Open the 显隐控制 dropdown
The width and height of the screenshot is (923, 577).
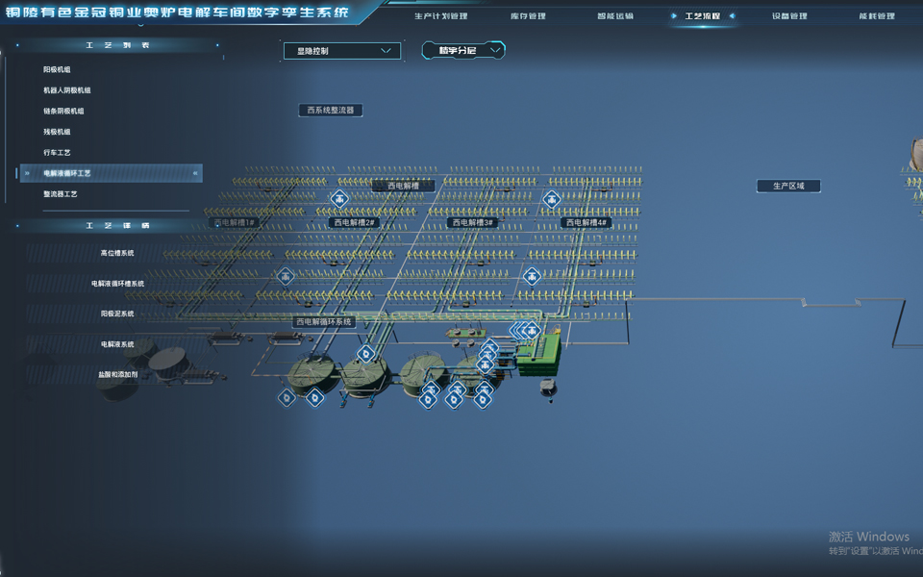(342, 51)
